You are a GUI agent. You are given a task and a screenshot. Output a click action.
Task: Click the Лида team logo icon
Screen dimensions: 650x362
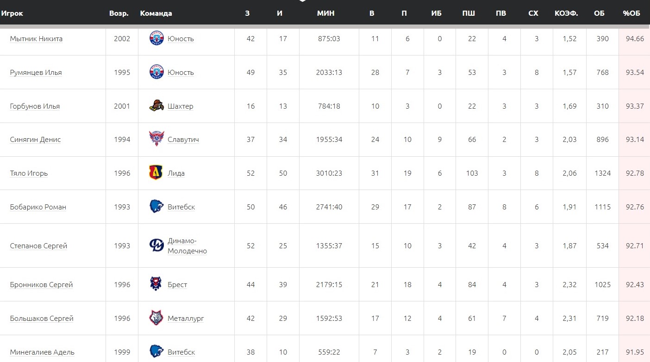point(156,173)
